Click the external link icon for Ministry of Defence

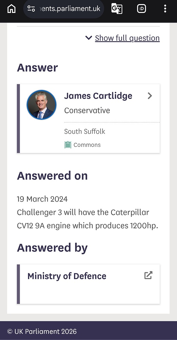pos(148,275)
